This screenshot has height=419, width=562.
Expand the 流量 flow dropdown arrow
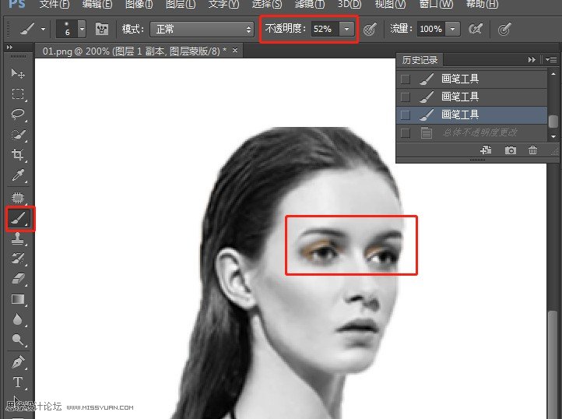[x=453, y=29]
